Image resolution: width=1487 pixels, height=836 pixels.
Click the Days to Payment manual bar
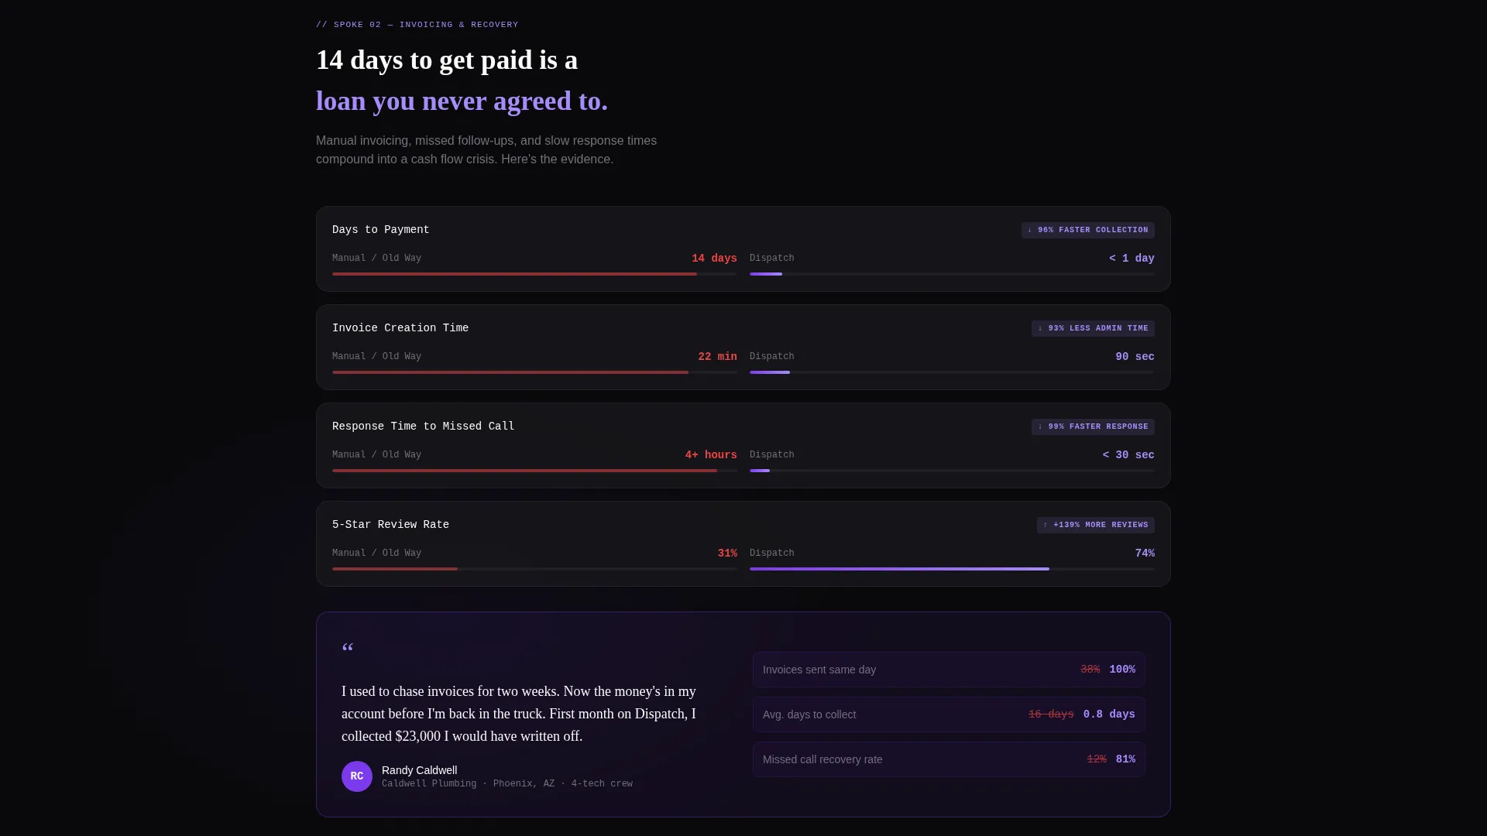click(x=534, y=274)
